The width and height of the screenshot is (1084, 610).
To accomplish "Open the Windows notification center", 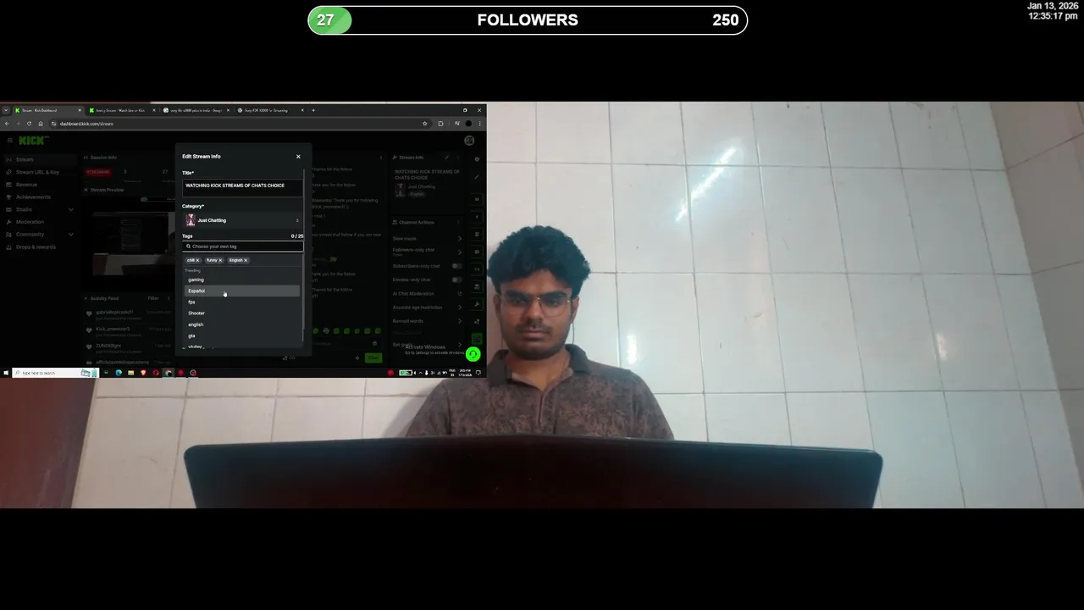I will click(478, 373).
